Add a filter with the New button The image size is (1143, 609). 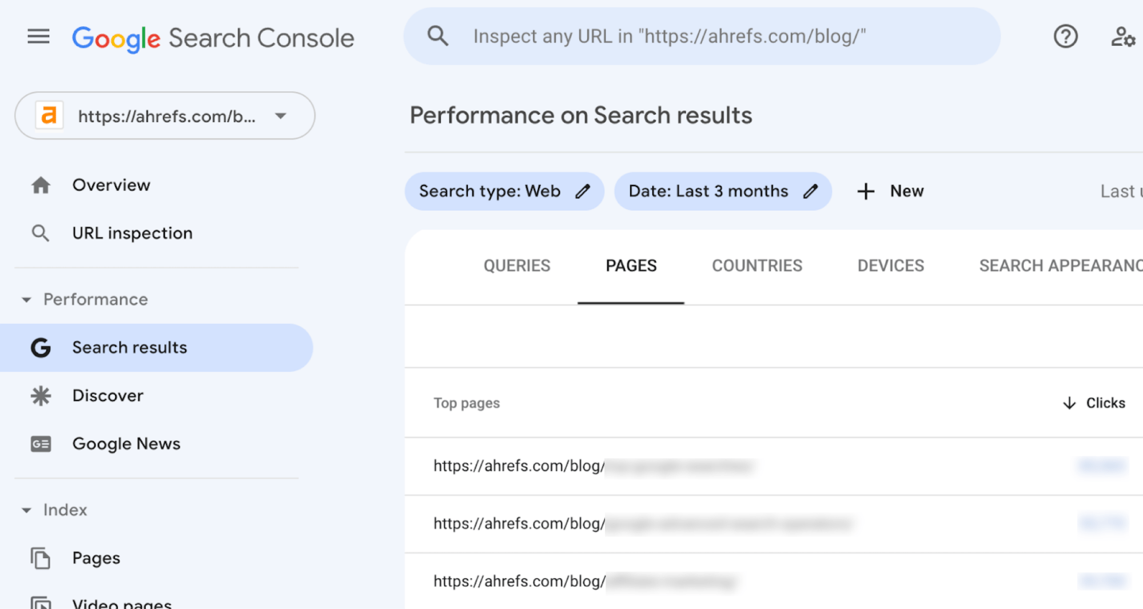pos(890,191)
